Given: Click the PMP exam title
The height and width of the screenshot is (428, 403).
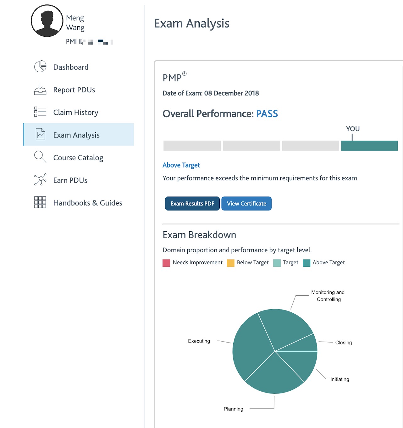Looking at the screenshot, I should tap(174, 77).
